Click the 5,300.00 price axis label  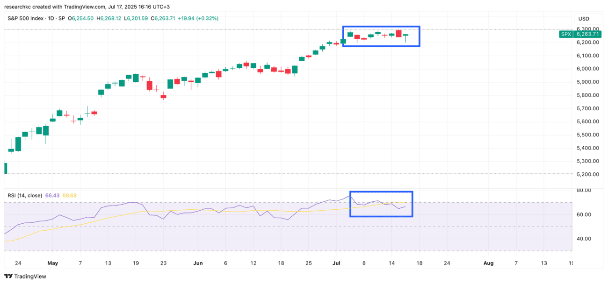point(587,161)
